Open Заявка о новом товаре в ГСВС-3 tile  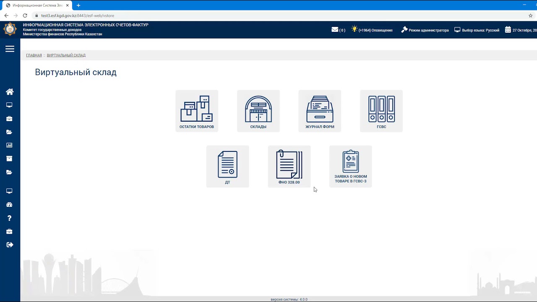(x=351, y=167)
